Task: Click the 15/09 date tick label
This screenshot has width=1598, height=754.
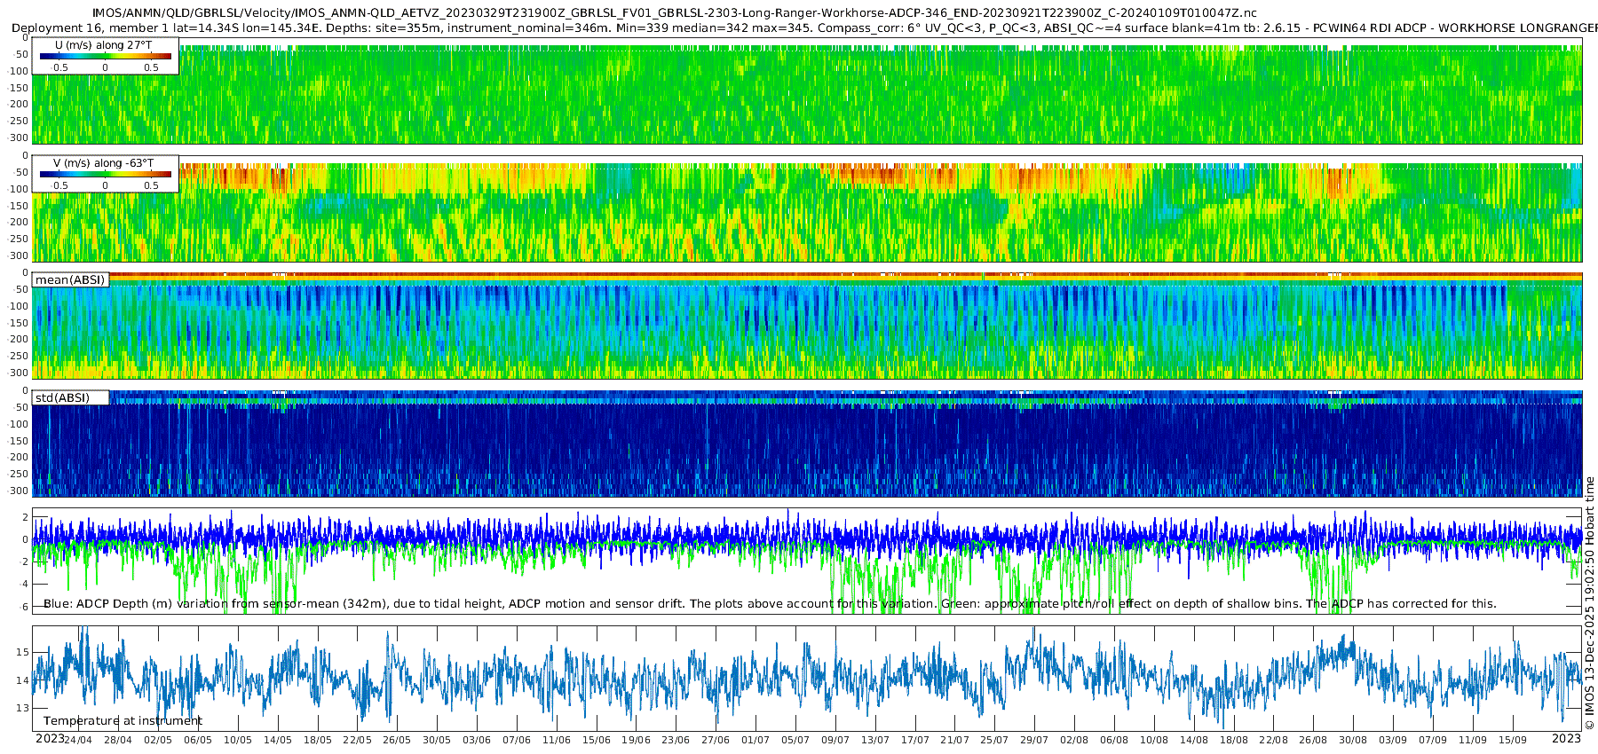Action: point(1513,740)
